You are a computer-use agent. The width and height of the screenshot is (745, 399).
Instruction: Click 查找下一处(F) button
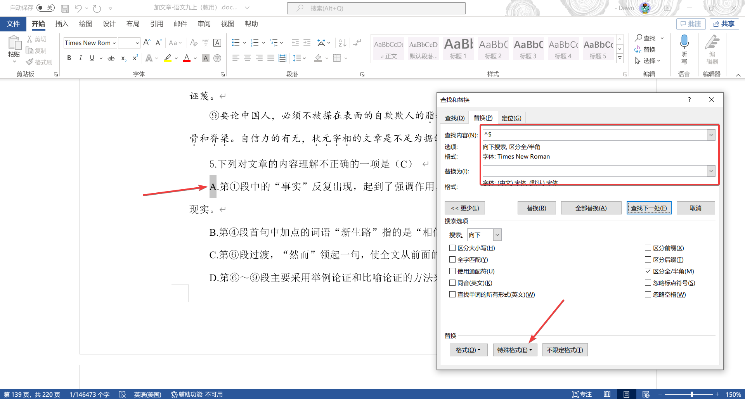[649, 208]
